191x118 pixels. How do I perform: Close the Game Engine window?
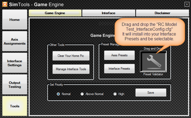[x=187, y=4]
